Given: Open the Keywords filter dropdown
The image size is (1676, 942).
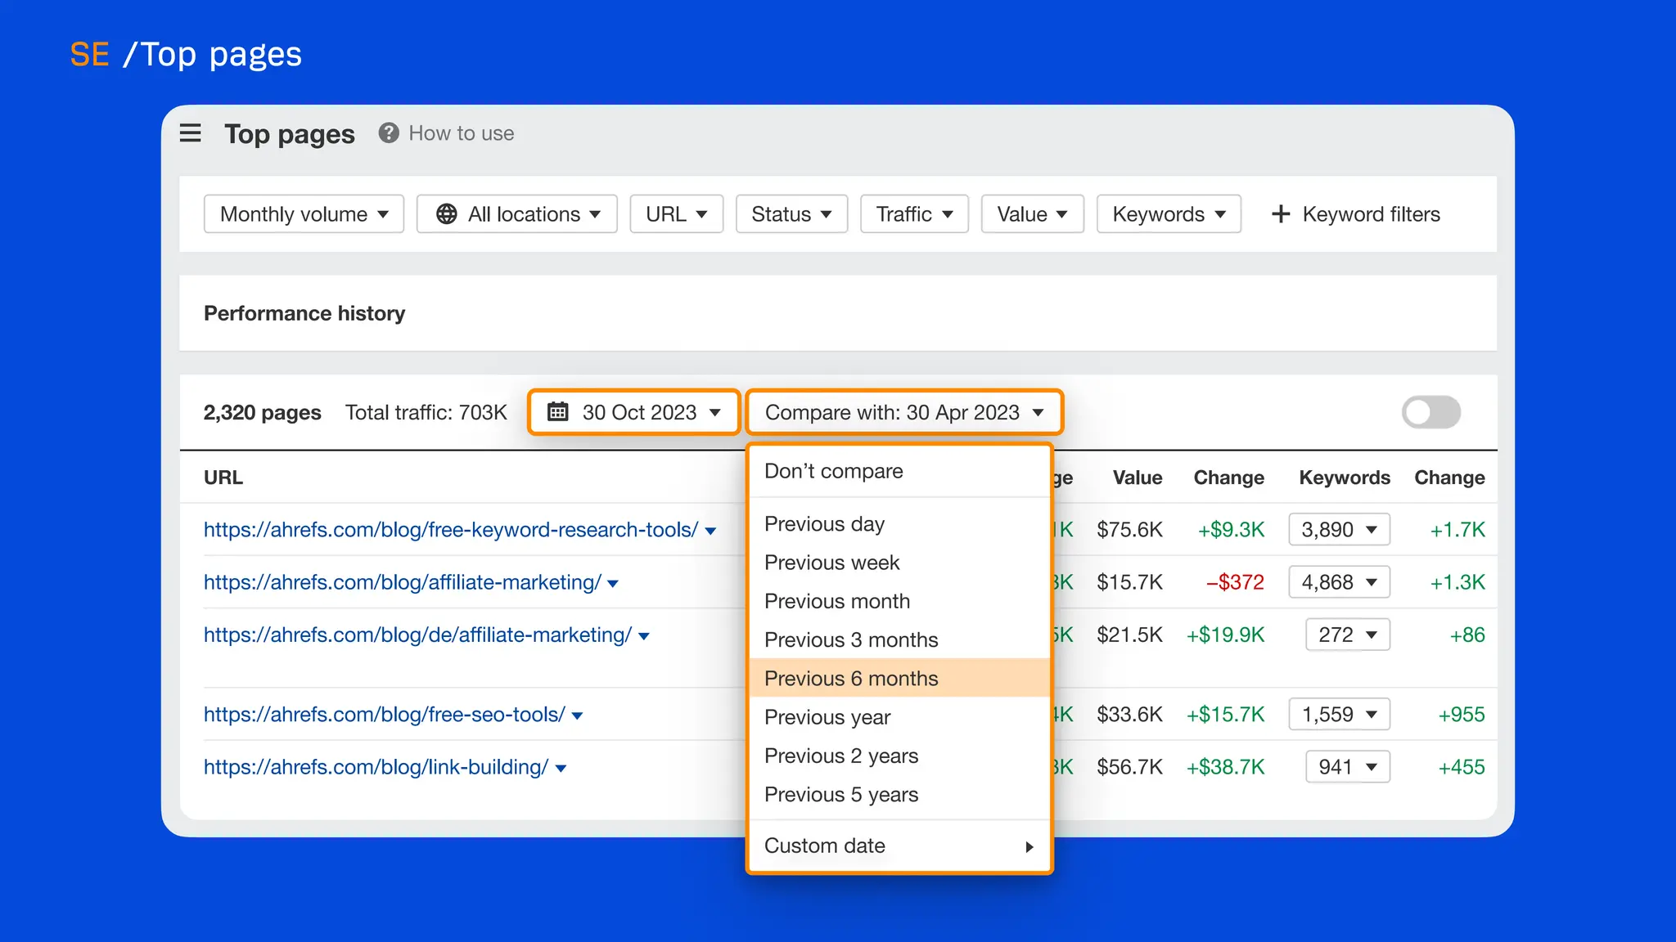Looking at the screenshot, I should (x=1169, y=214).
